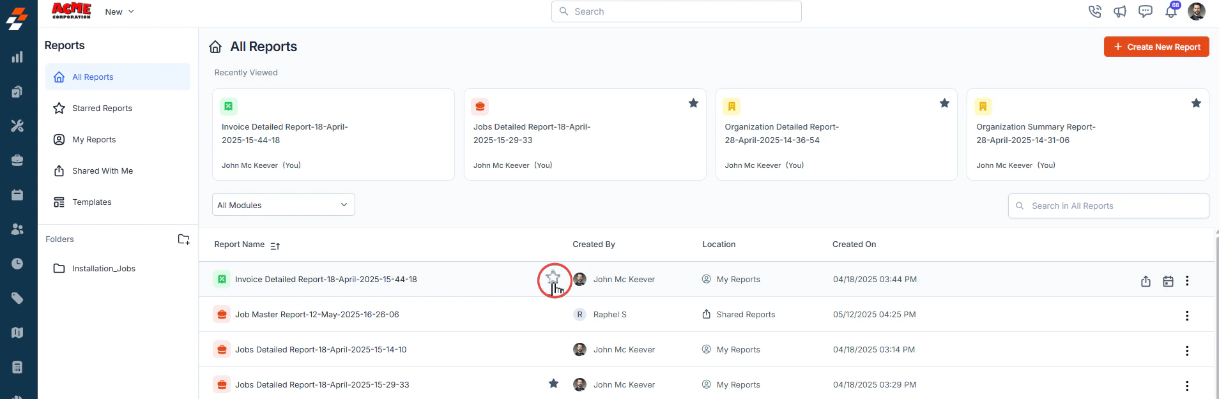Screen dimensions: 1219x399
Task: Open the Templates section
Action: 118,202
